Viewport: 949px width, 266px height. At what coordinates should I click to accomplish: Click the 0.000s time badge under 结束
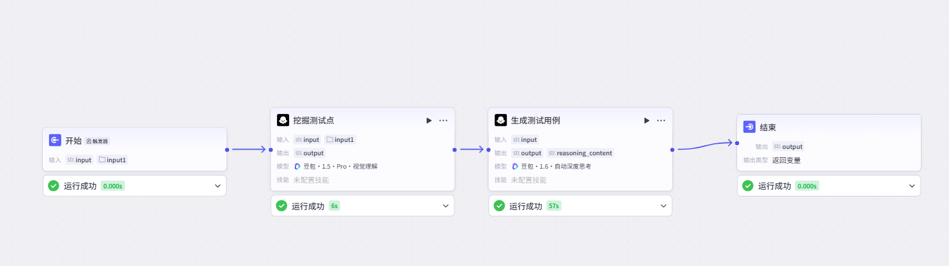(807, 186)
